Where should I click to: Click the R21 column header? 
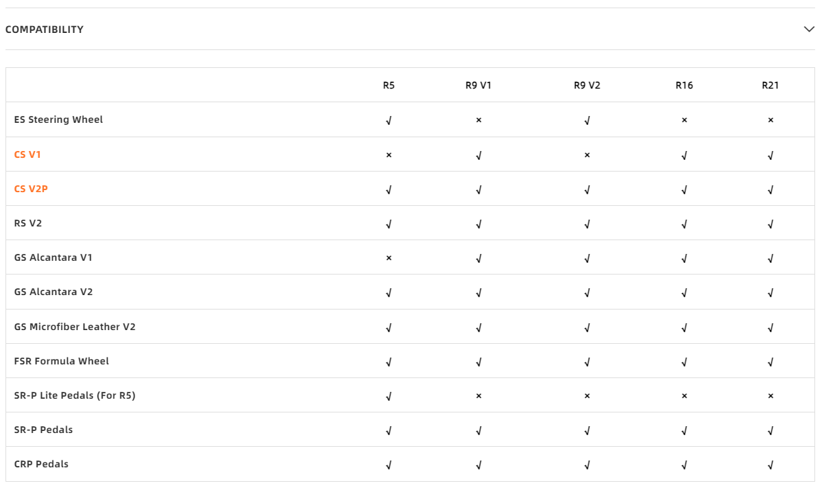tap(771, 86)
